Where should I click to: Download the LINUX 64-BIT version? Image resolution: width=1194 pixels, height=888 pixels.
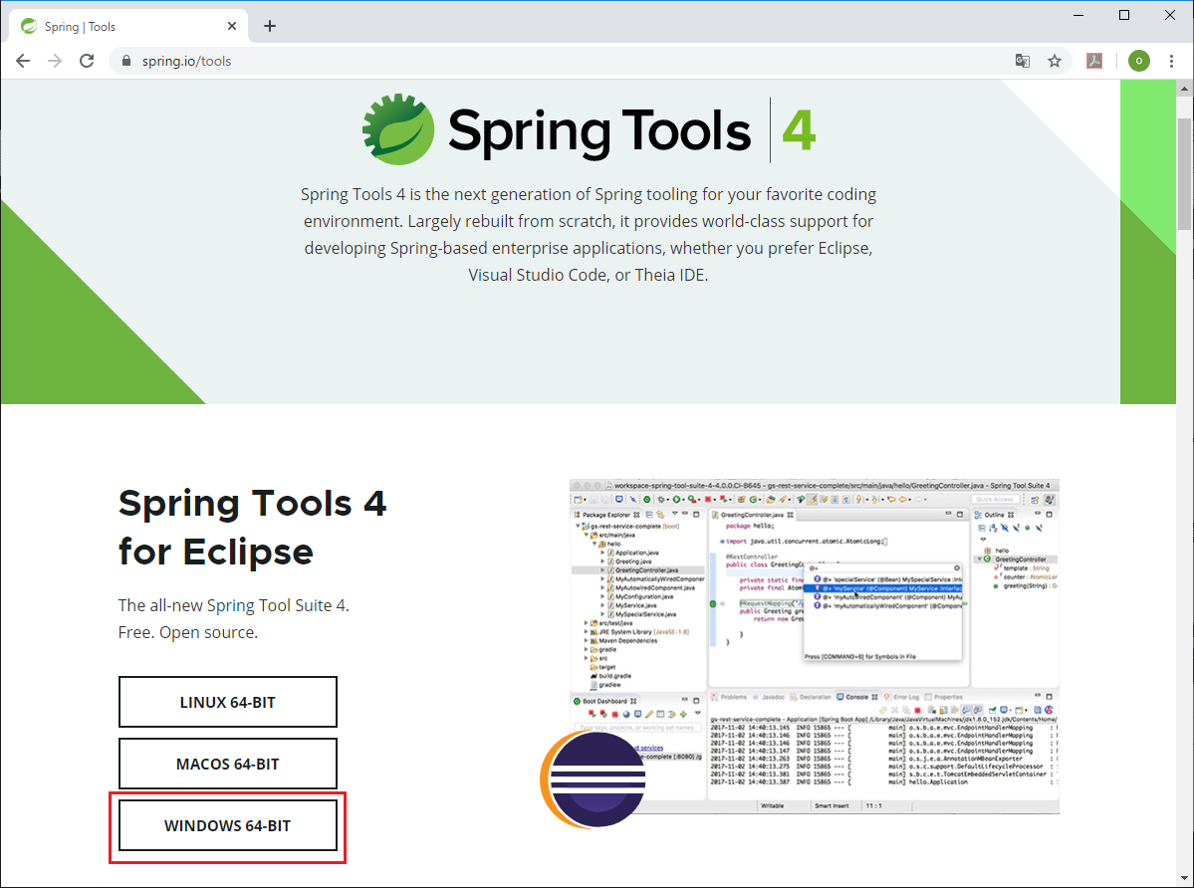(228, 702)
